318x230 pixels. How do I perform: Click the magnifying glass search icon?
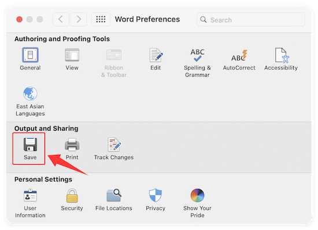point(203,20)
